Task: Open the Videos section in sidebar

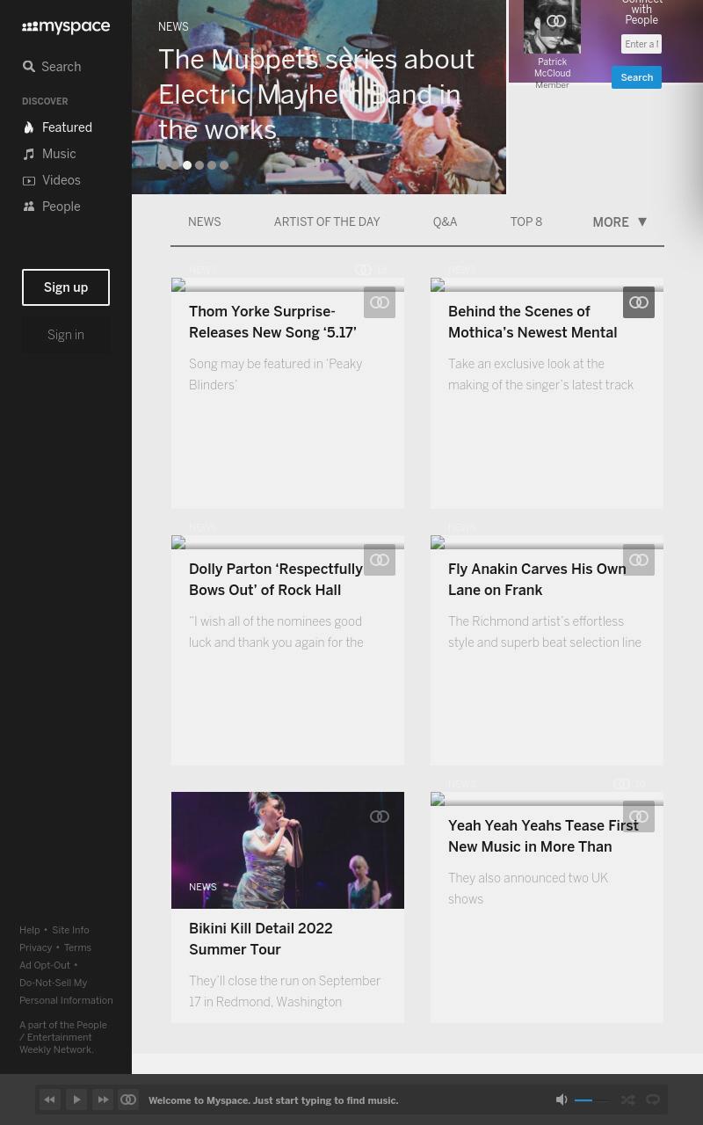Action: 51,180
